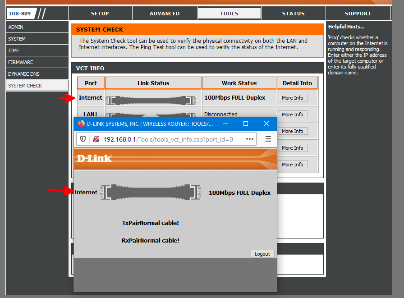Open TIME settings in sidebar
This screenshot has height=298, width=404.
pos(37,50)
